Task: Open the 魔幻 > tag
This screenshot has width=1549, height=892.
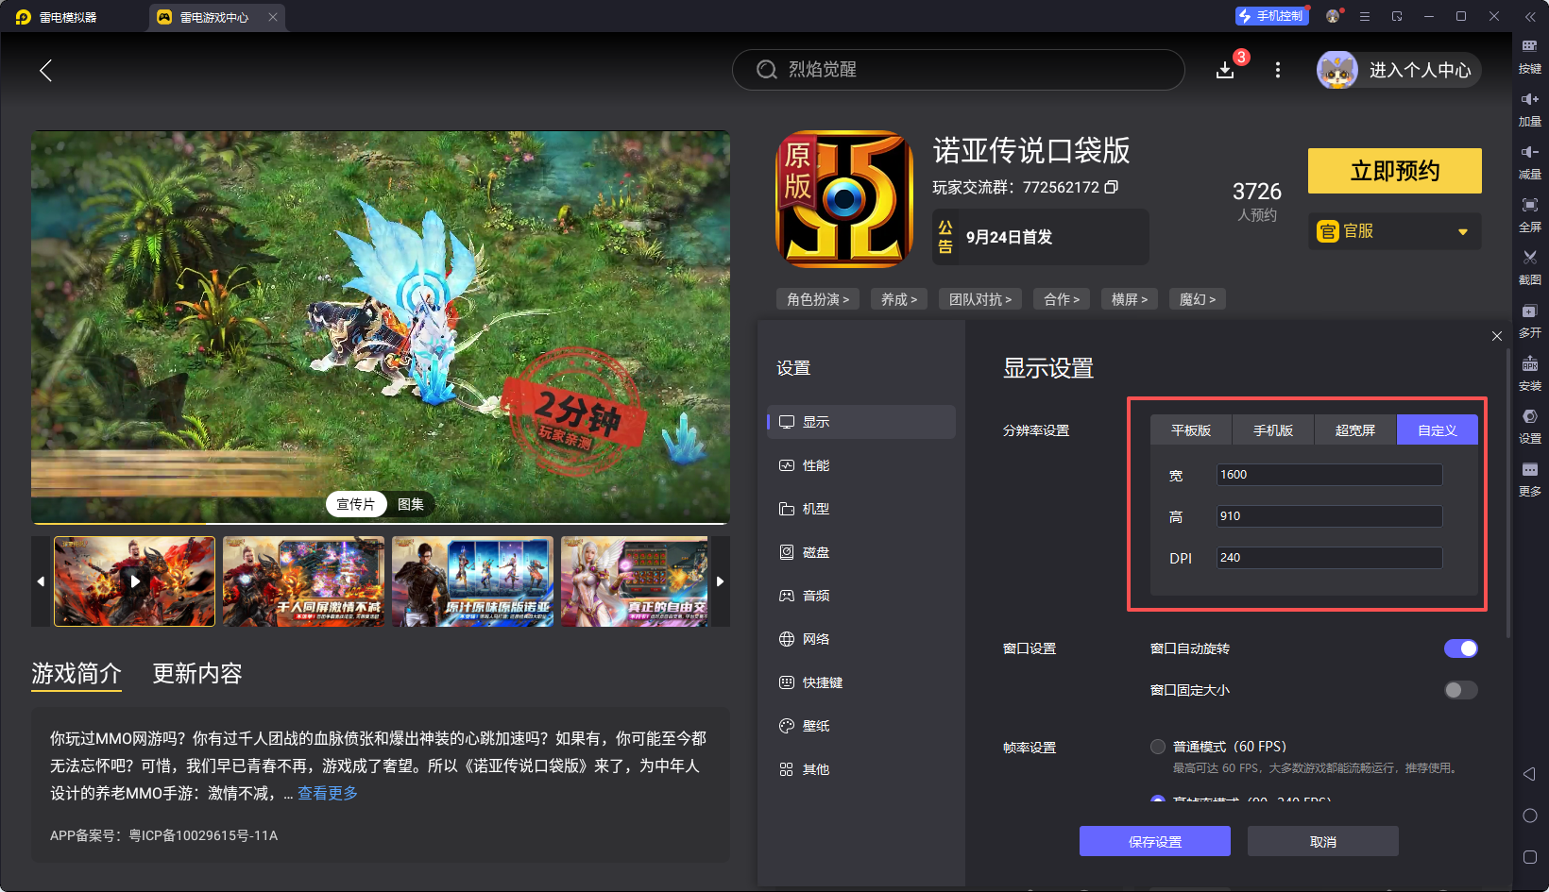Action: pyautogui.click(x=1198, y=299)
